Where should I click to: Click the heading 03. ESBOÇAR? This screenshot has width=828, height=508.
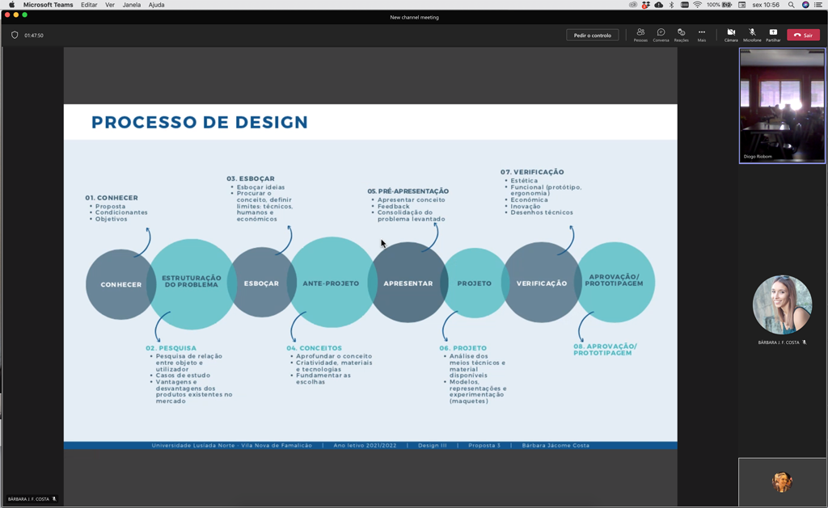pos(251,178)
